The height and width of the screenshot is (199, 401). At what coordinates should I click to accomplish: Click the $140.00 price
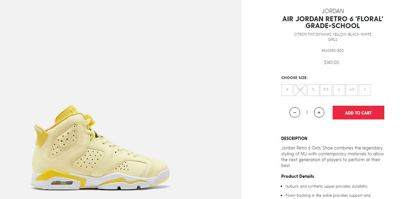coord(332,62)
